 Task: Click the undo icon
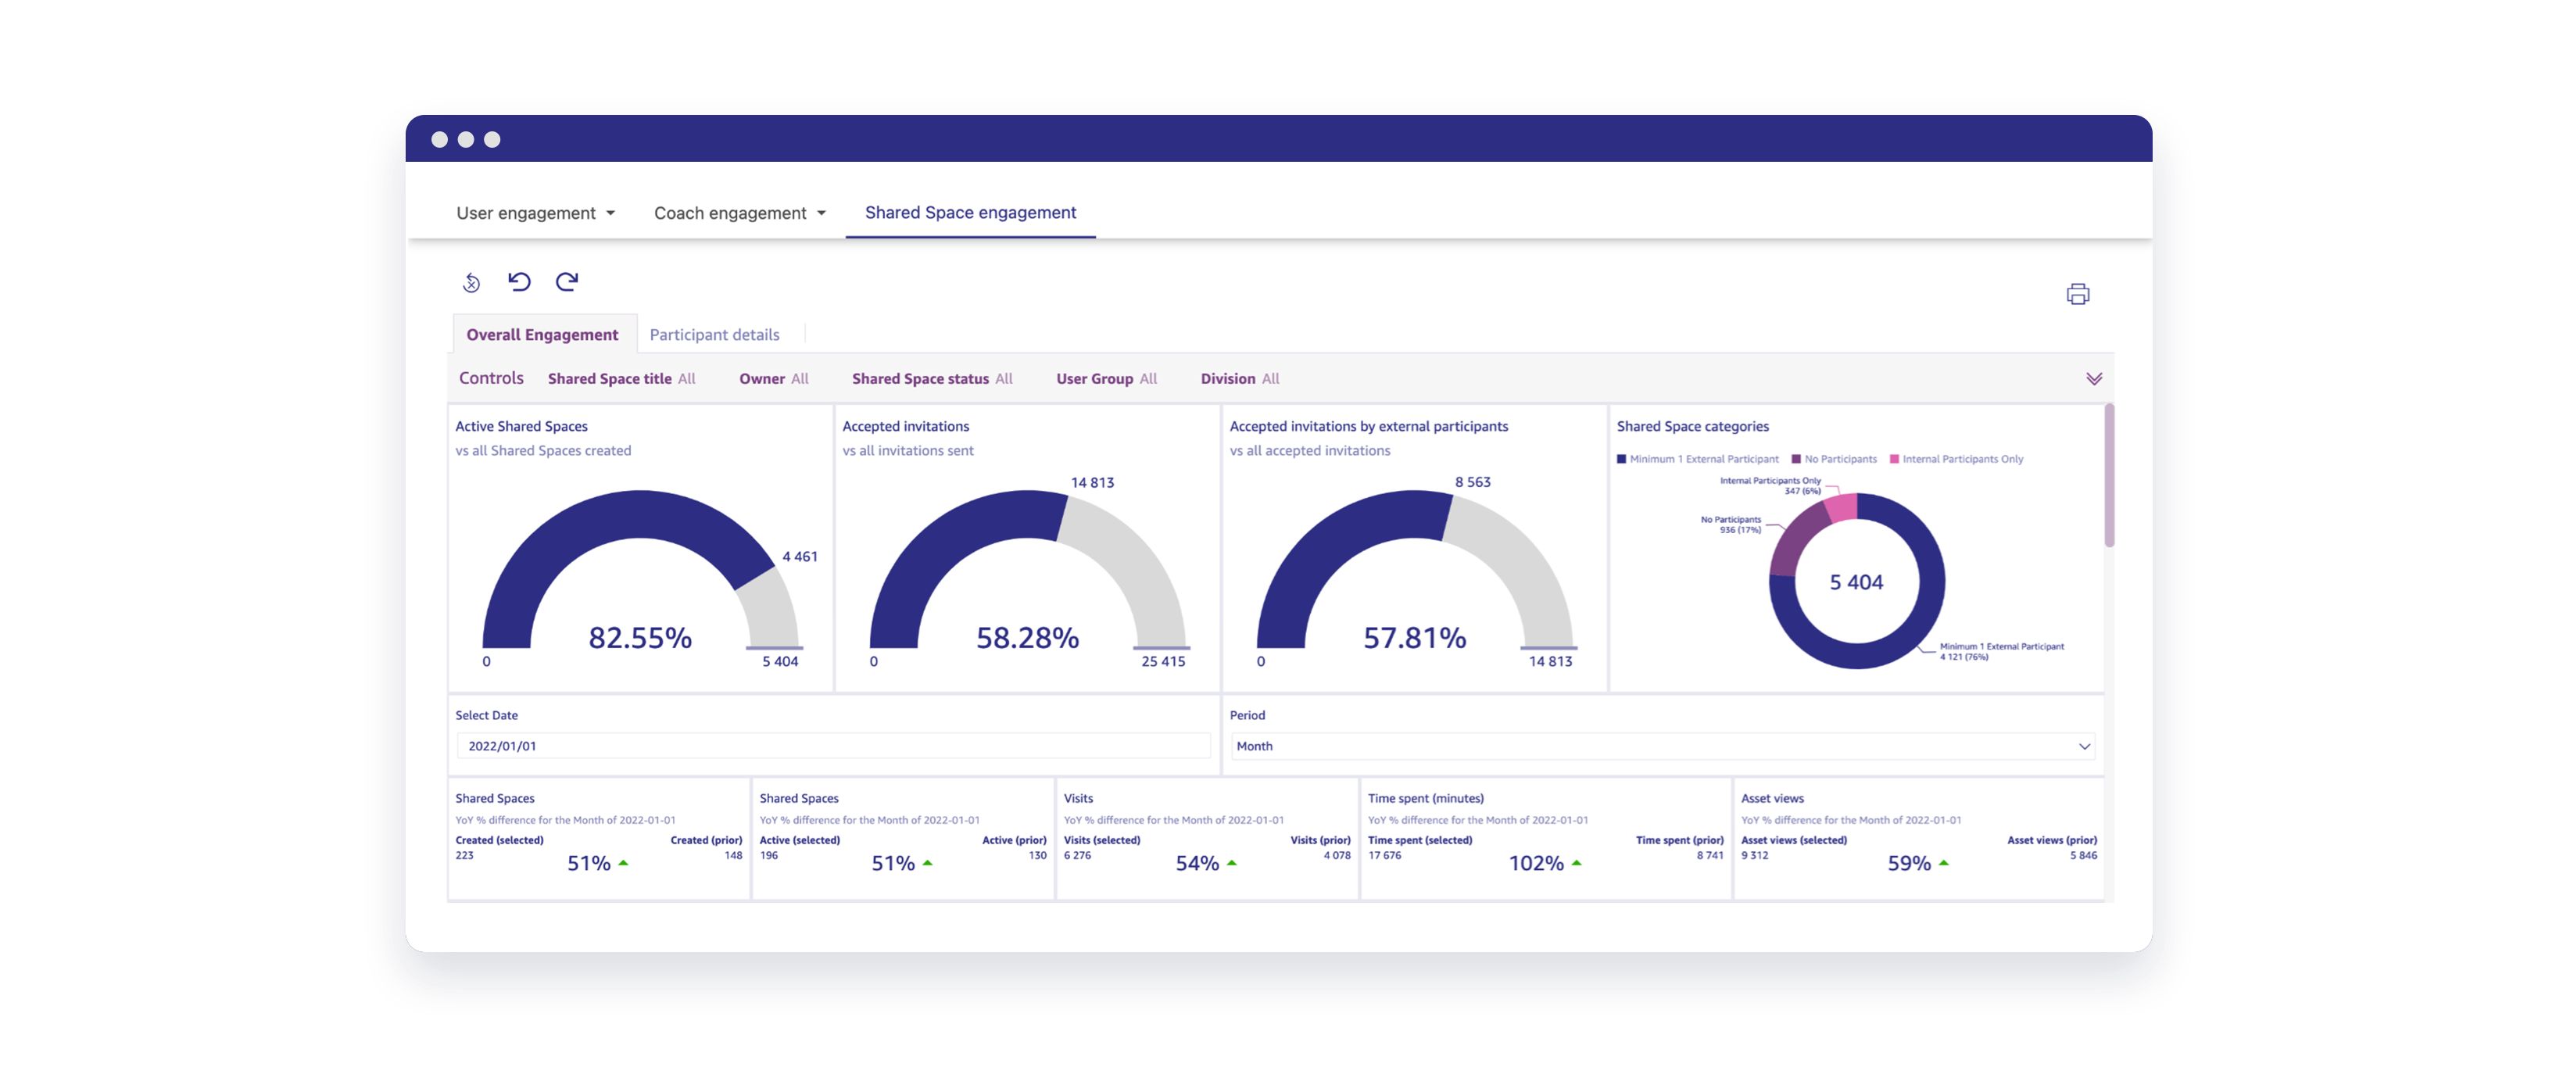(x=519, y=282)
